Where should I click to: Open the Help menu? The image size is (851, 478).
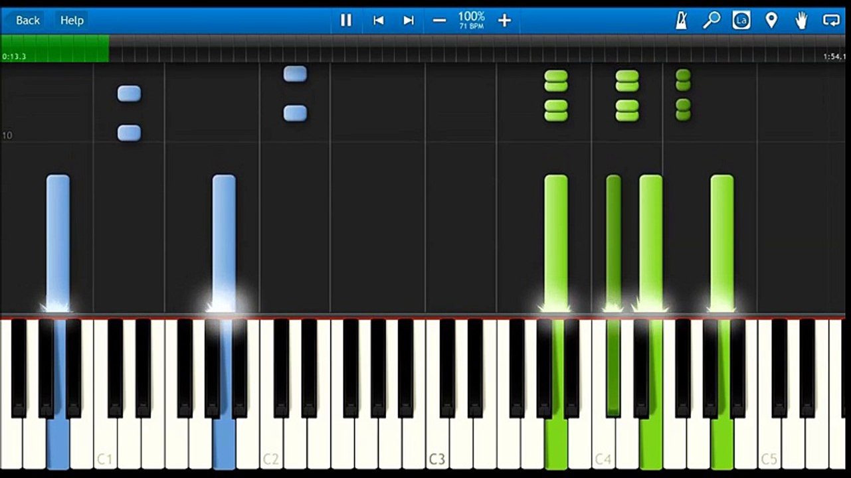coord(71,21)
